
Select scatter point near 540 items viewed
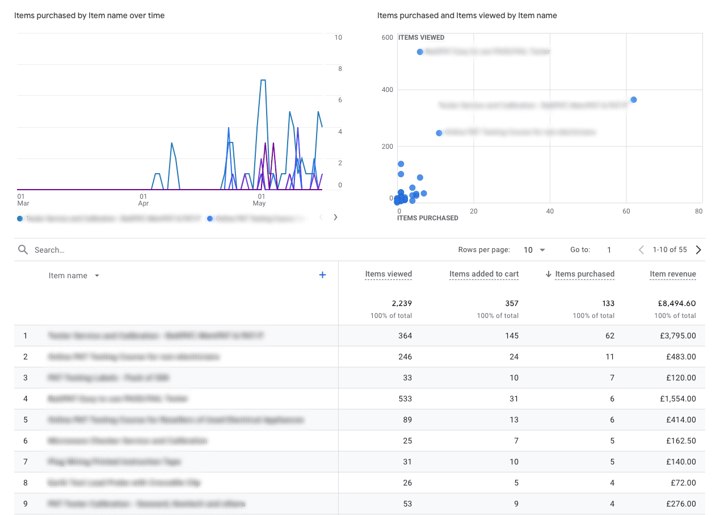420,52
